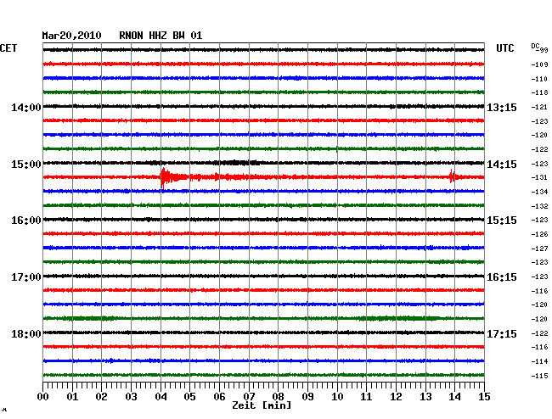Screen dimensions: 552x419
Task: Click the 15:15 UTC time label
Action: [x=502, y=221]
